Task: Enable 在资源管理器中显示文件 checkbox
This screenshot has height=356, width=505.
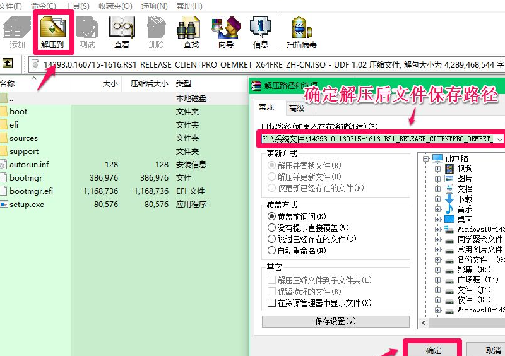Action: coord(272,303)
